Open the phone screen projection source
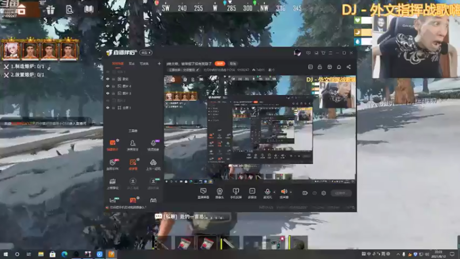 point(236,193)
